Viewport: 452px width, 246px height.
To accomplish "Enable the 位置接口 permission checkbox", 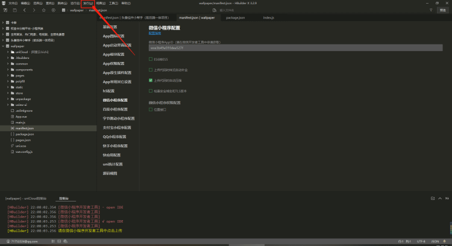I will pyautogui.click(x=151, y=109).
